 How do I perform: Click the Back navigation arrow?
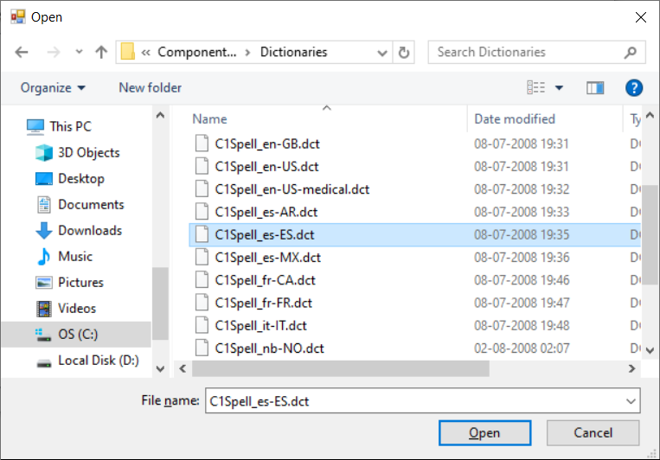[22, 53]
